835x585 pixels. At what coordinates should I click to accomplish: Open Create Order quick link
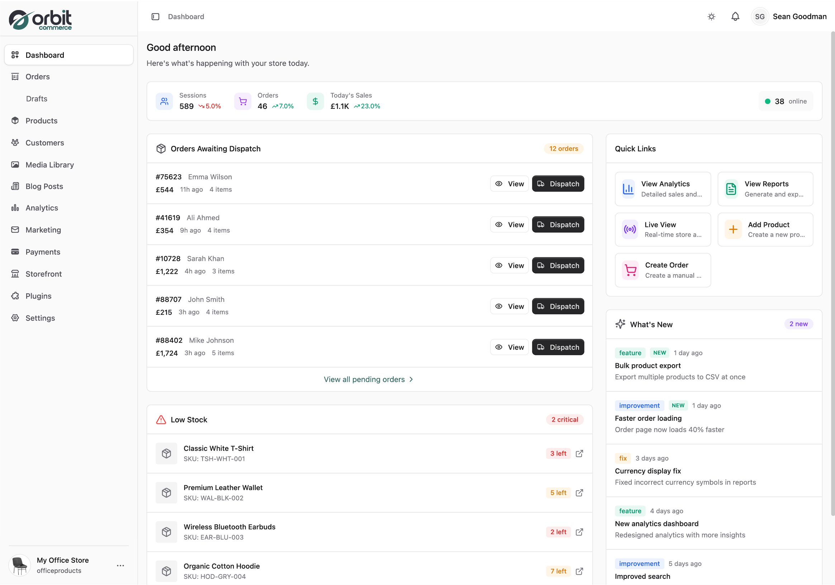662,270
